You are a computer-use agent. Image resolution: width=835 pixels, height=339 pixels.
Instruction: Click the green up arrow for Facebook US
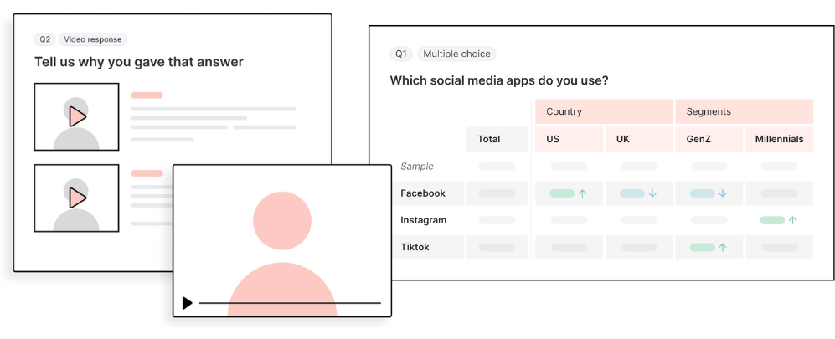tap(582, 193)
